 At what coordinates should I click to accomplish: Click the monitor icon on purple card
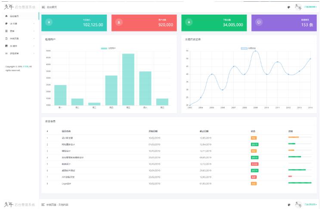click(x=259, y=22)
